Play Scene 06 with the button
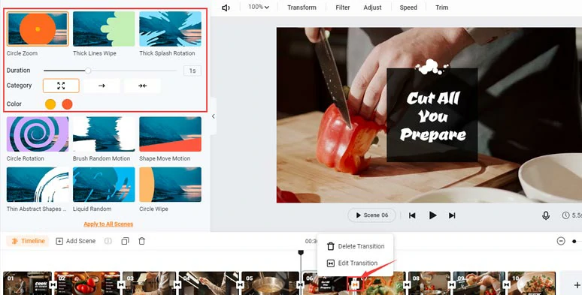582x295 pixels. click(372, 215)
